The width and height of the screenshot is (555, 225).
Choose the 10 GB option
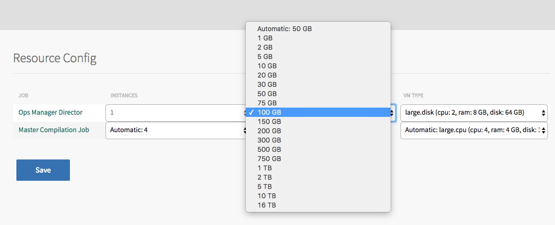[x=267, y=66]
